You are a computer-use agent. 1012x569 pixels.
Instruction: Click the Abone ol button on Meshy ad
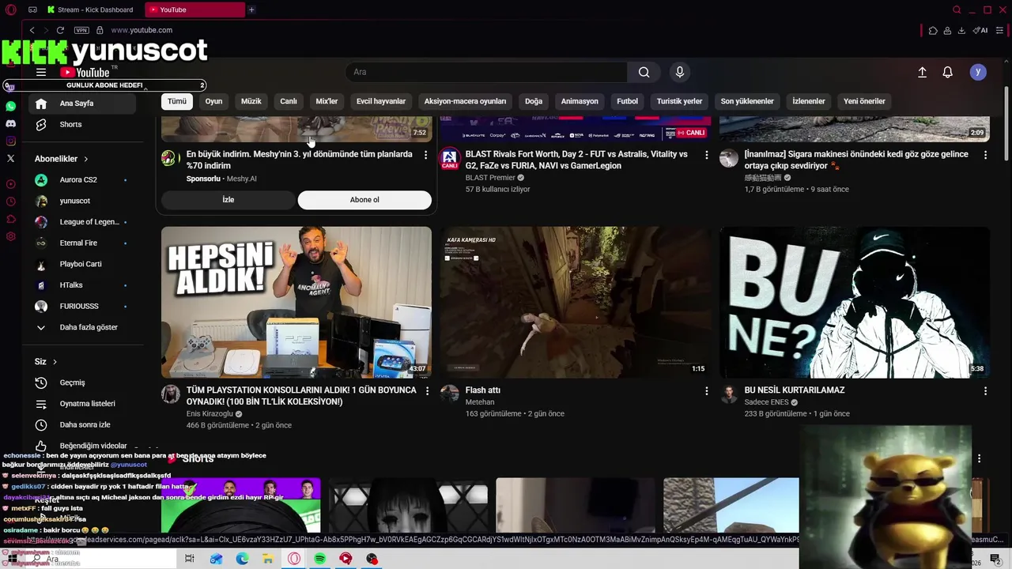[x=364, y=200]
